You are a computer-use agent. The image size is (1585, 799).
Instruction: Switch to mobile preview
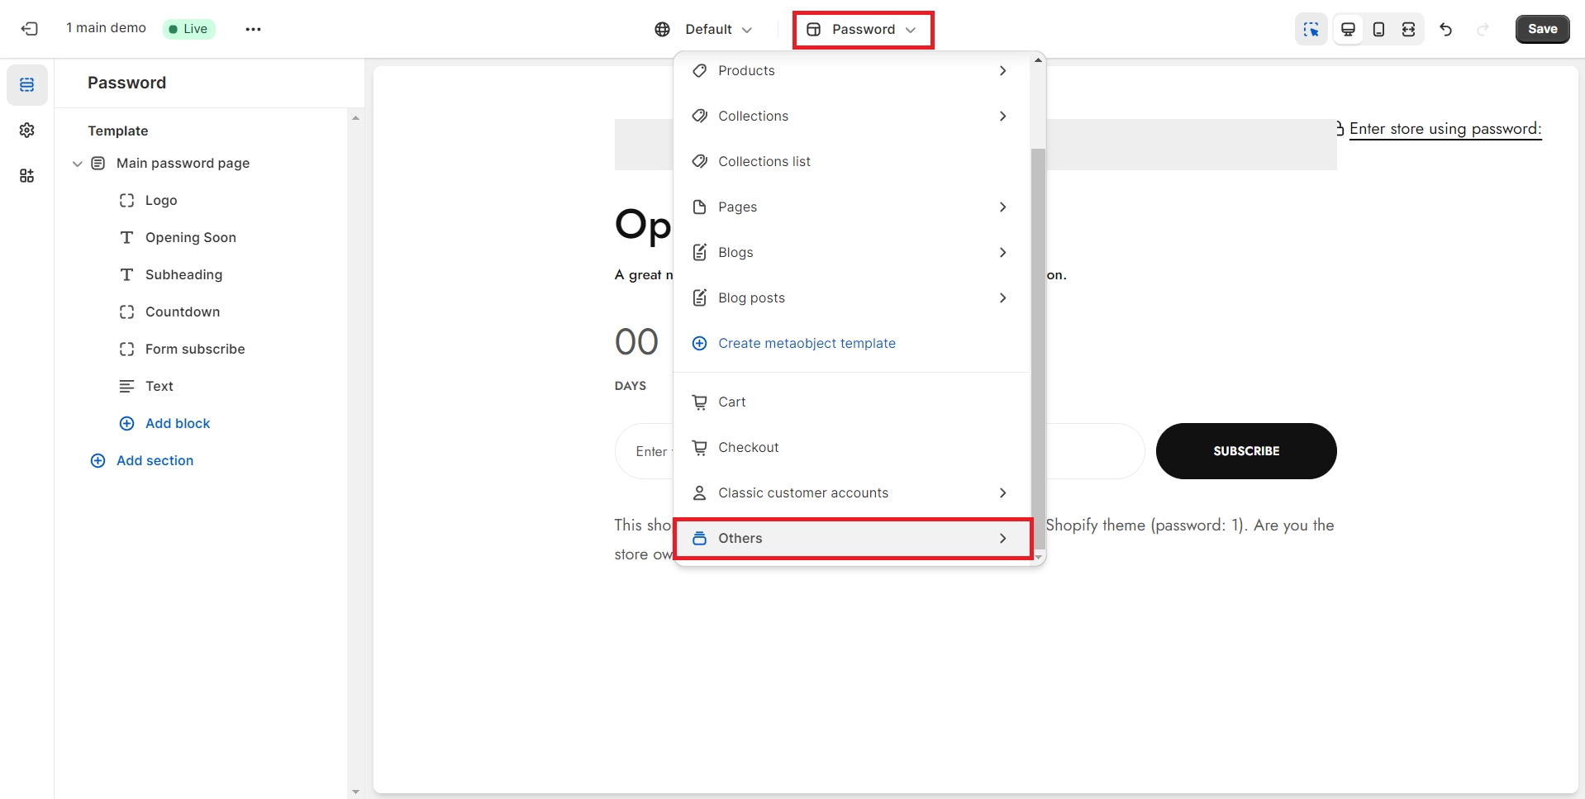click(1378, 29)
